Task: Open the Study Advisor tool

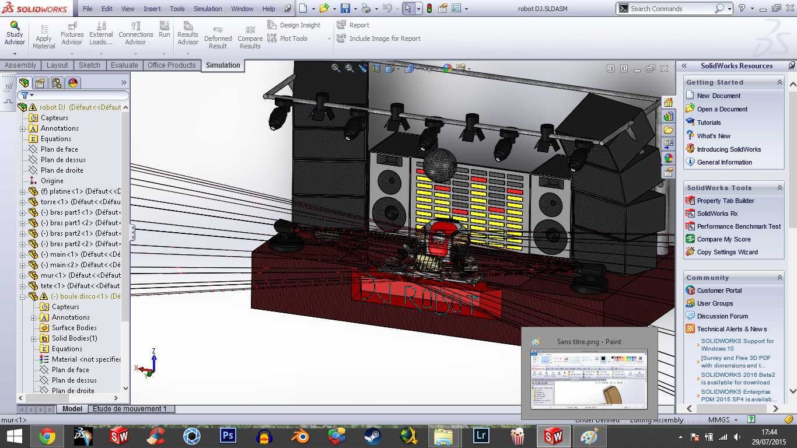Action: [x=15, y=34]
